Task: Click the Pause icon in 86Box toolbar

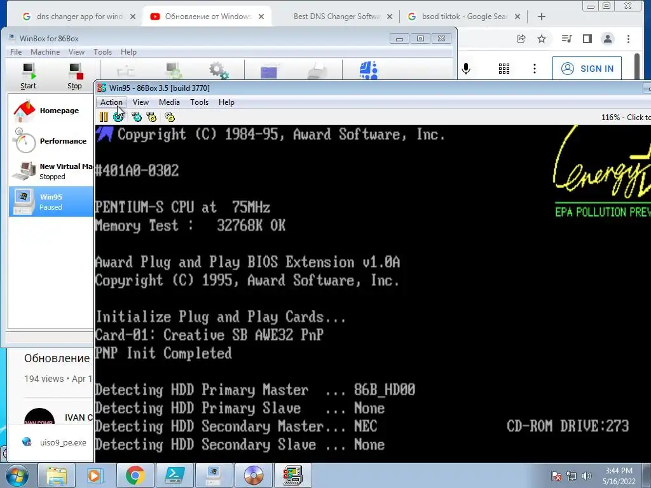Action: pos(104,117)
